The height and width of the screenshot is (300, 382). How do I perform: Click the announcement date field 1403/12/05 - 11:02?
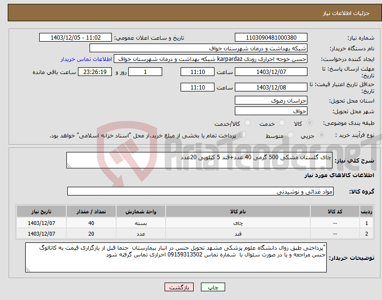tap(75, 38)
